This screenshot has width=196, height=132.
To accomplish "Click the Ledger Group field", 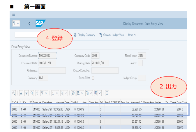I will coord(142,78).
